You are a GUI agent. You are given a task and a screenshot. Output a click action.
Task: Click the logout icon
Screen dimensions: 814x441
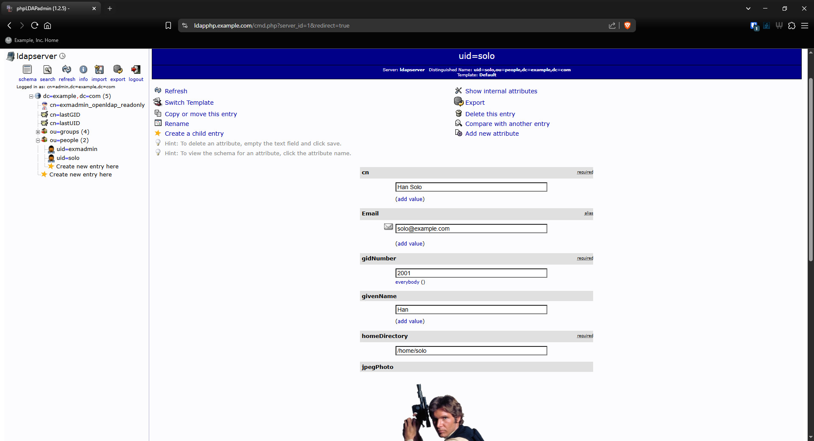pos(136,70)
